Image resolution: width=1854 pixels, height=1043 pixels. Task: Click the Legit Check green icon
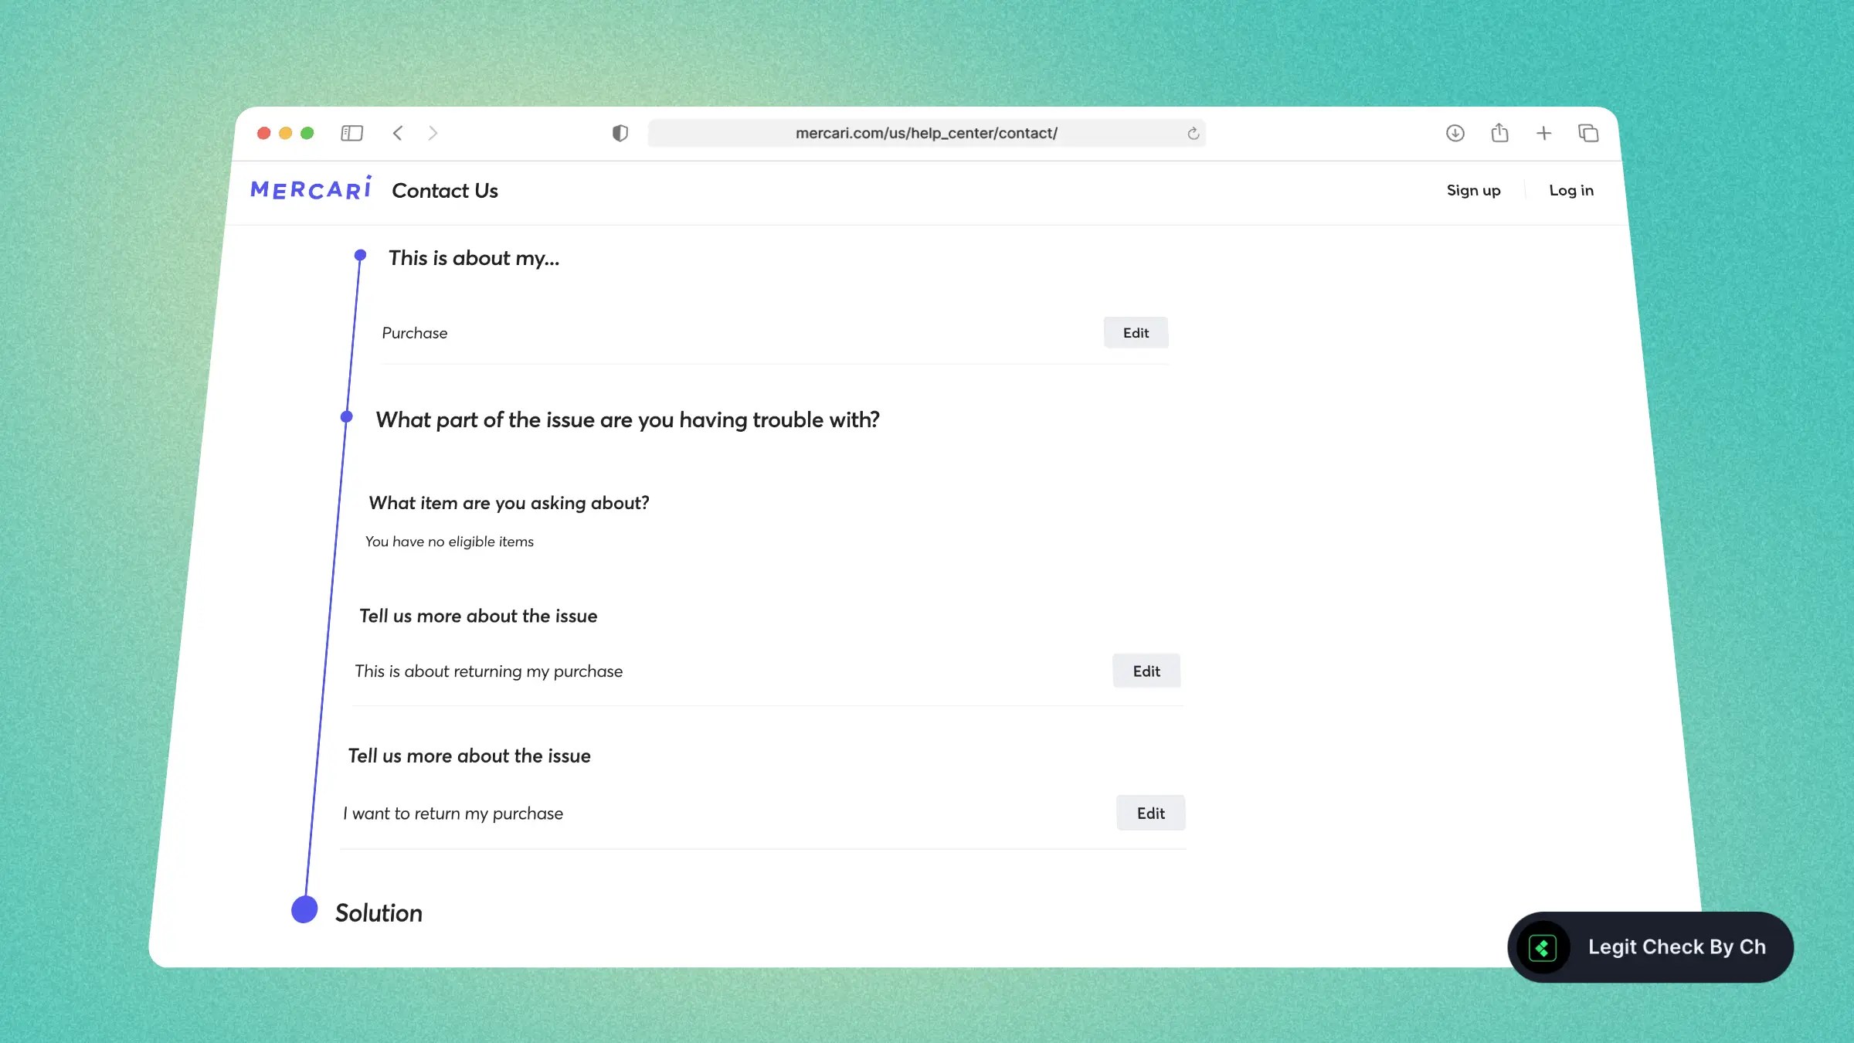click(x=1542, y=947)
